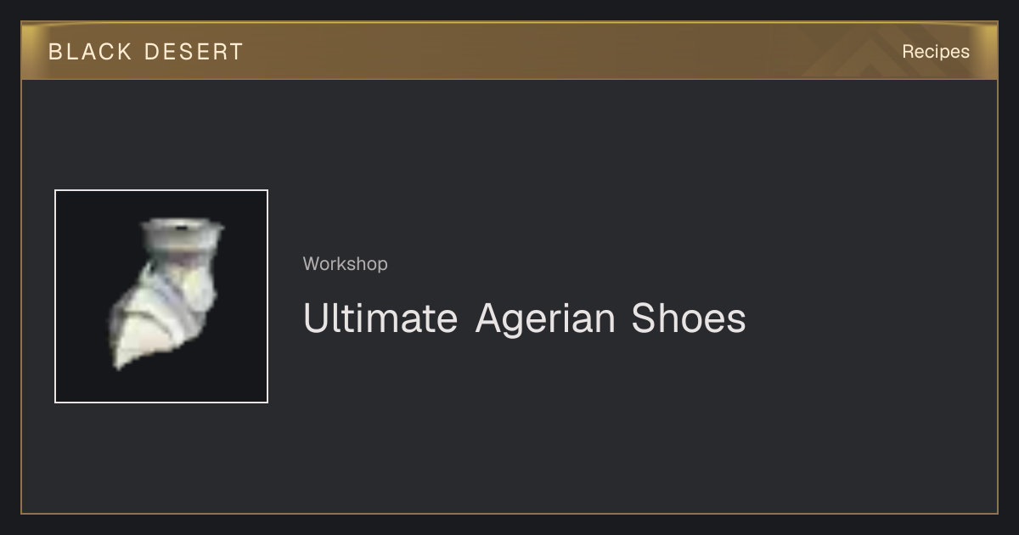Click the word Agerian in the title
1019x535 pixels.
click(x=545, y=318)
